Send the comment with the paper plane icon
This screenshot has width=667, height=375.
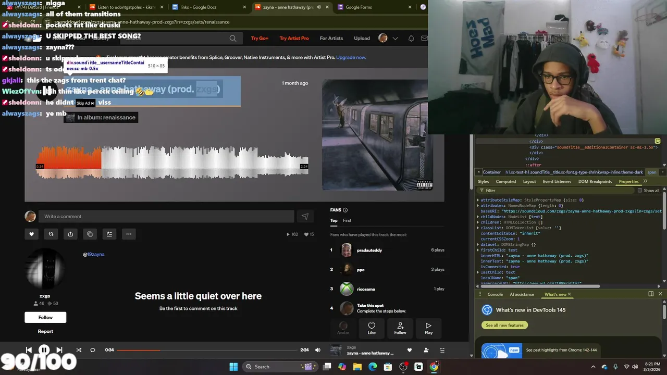click(x=305, y=217)
